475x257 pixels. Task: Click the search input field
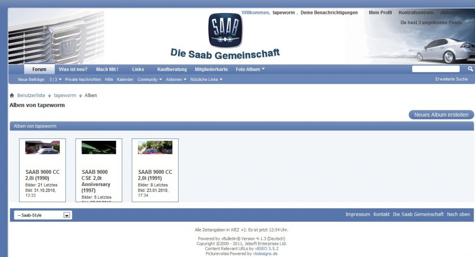tap(436, 69)
